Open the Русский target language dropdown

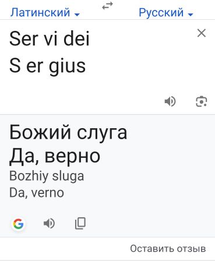[166, 13]
